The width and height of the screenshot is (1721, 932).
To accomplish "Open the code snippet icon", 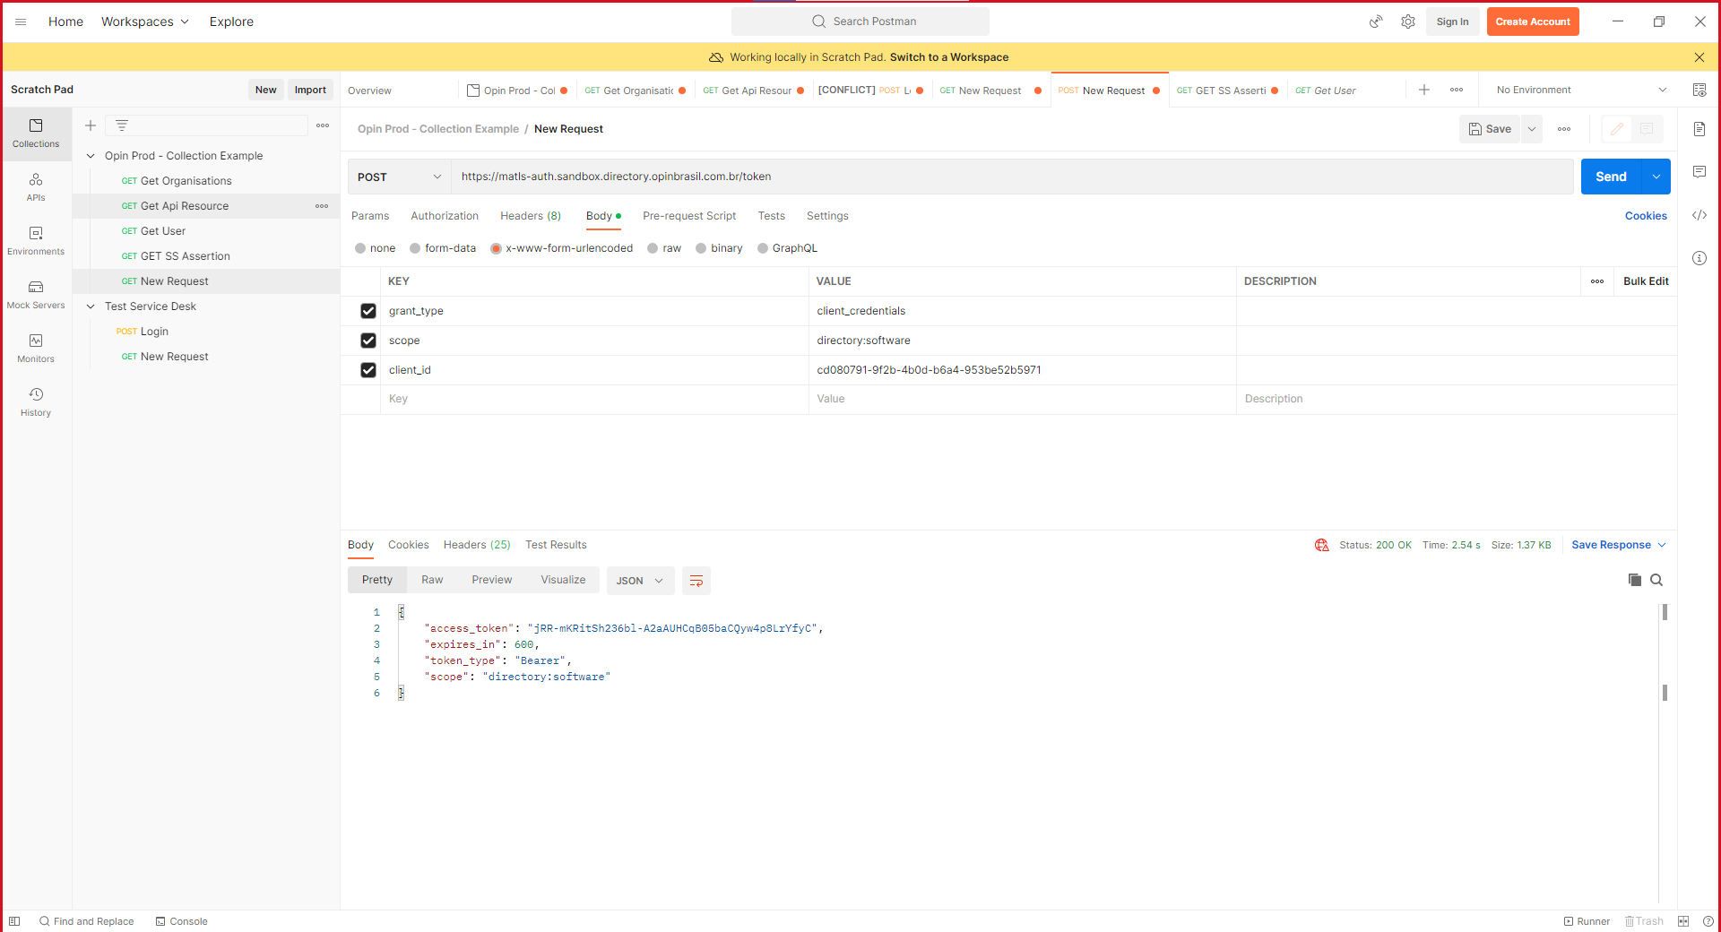I will (x=1699, y=215).
